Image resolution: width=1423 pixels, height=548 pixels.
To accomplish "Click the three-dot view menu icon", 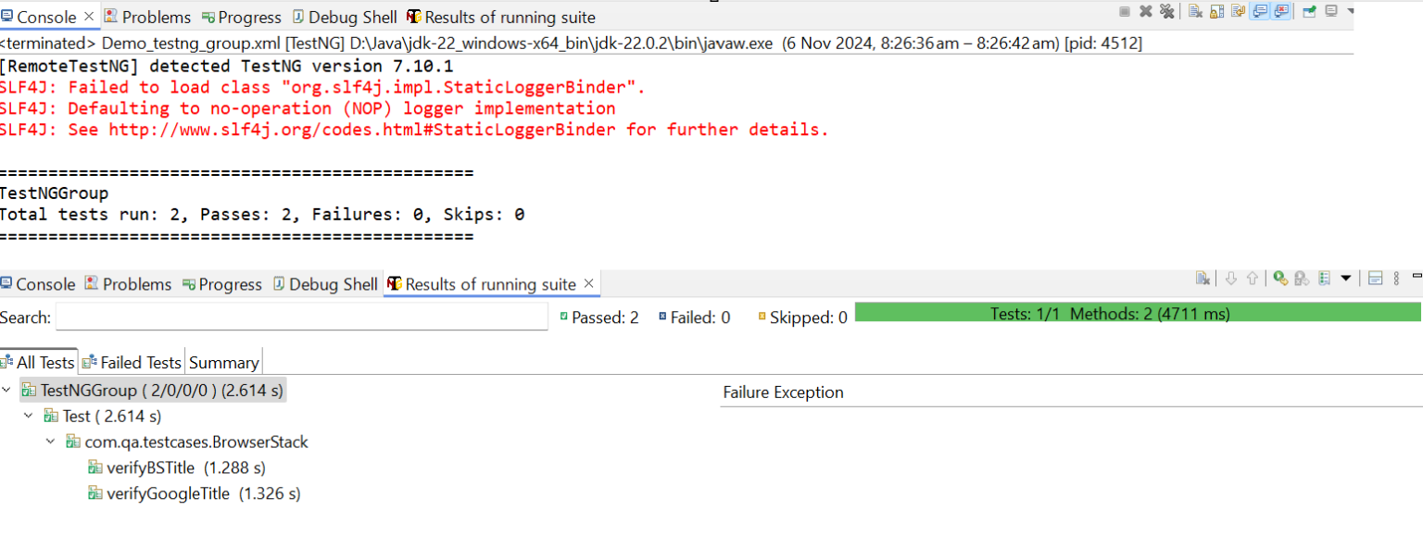I will click(x=1396, y=278).
